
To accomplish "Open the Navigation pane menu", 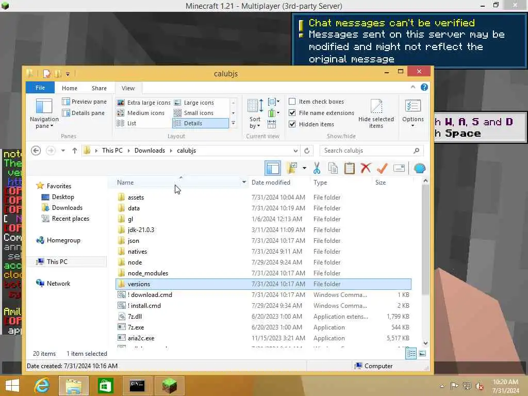I will tap(44, 113).
